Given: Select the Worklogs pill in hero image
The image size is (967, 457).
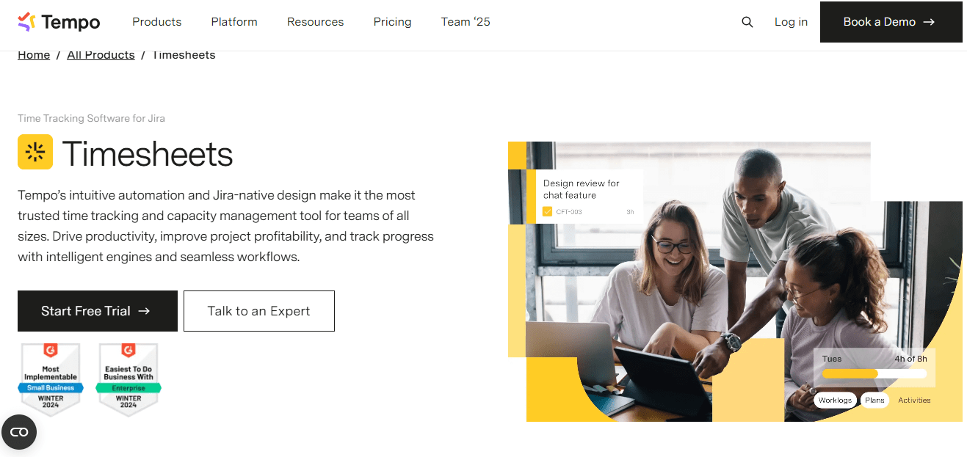Looking at the screenshot, I should coord(835,400).
